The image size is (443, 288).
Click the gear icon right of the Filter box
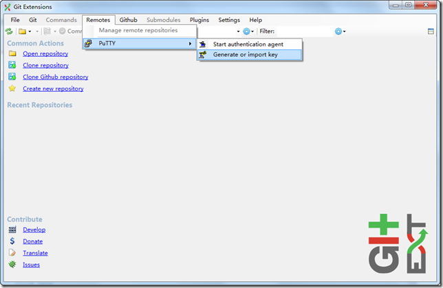pos(338,32)
